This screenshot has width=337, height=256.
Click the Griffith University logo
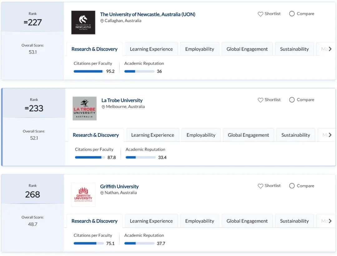point(83,194)
